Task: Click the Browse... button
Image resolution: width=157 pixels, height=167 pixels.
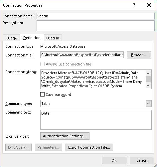Action: pyautogui.click(x=139, y=55)
